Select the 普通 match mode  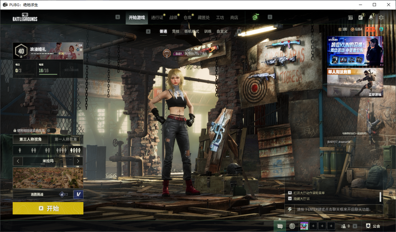[163, 31]
